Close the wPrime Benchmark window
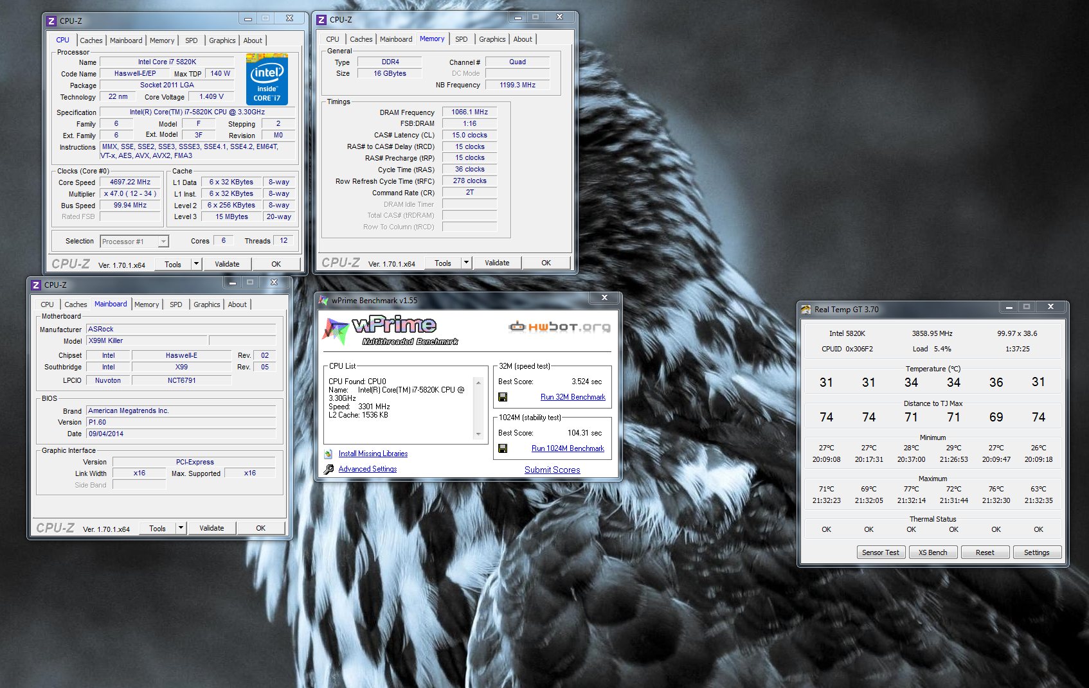1089x688 pixels. 604,298
